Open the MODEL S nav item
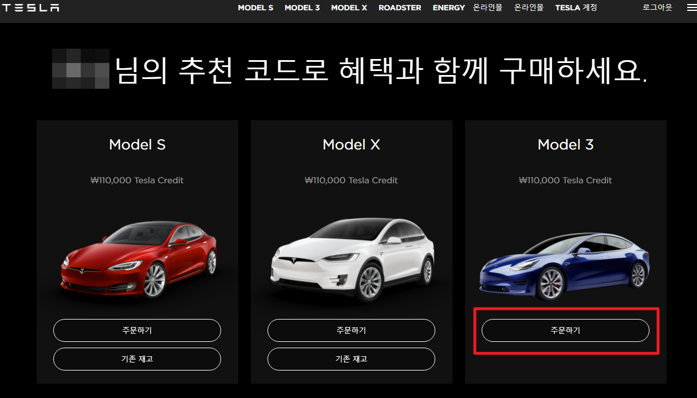Viewport: 697px width, 398px height. click(x=255, y=8)
